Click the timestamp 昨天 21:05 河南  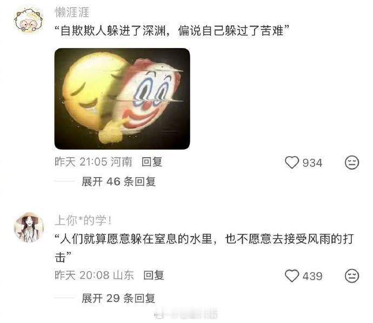click(94, 162)
